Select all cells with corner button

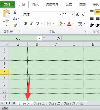click(x=4, y=44)
